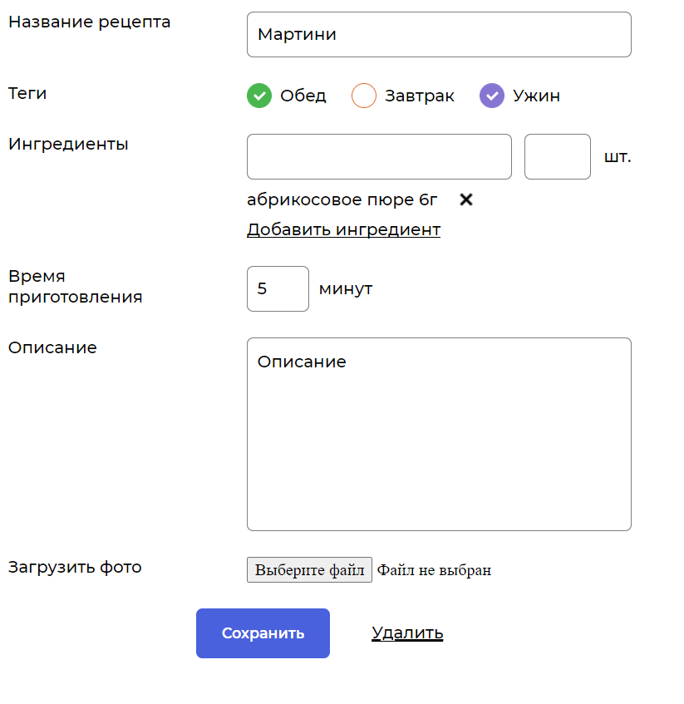Click the ingredient quantity box before шт.
Screen dimensions: 684x704
[557, 156]
